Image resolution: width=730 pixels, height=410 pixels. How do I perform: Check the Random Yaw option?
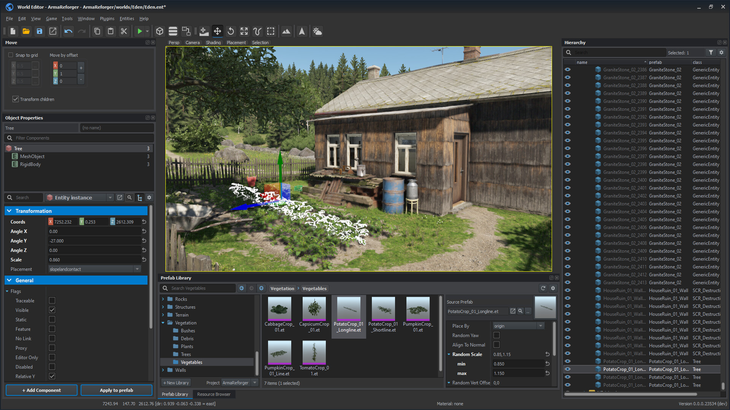coord(496,335)
